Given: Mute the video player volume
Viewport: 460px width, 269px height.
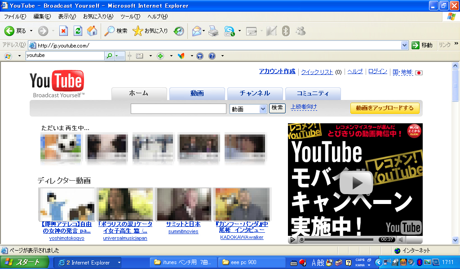Looking at the screenshot, I should pyautogui.click(x=401, y=239).
